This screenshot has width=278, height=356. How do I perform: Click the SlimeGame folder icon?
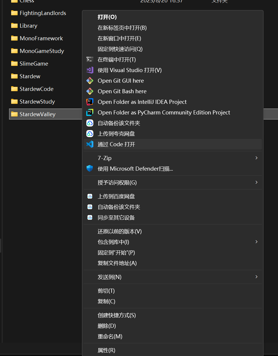(14, 64)
